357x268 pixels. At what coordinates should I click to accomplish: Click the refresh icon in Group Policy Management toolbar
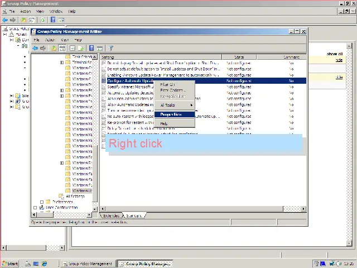[42, 20]
